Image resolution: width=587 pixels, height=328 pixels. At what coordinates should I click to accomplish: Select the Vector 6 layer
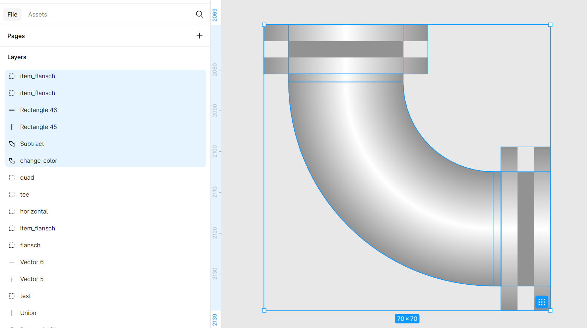(32, 262)
